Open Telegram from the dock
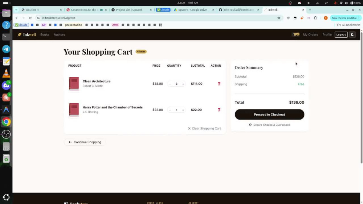This screenshot has width=363, height=204. [6, 49]
